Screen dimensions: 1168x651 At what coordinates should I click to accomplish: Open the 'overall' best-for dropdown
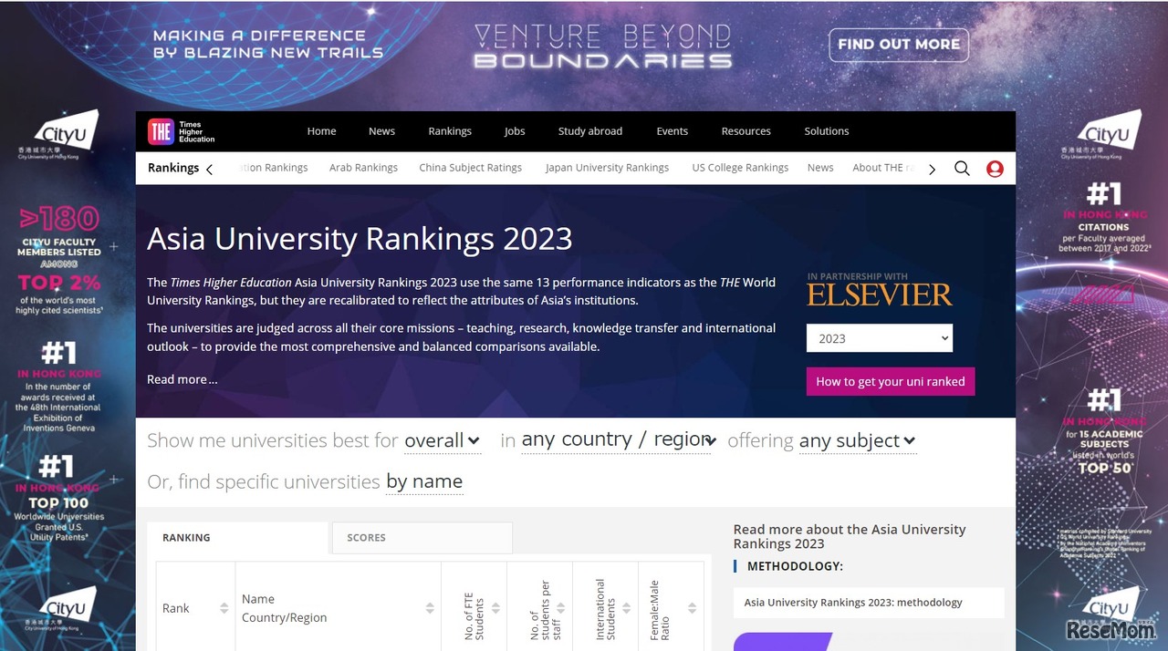click(x=443, y=440)
